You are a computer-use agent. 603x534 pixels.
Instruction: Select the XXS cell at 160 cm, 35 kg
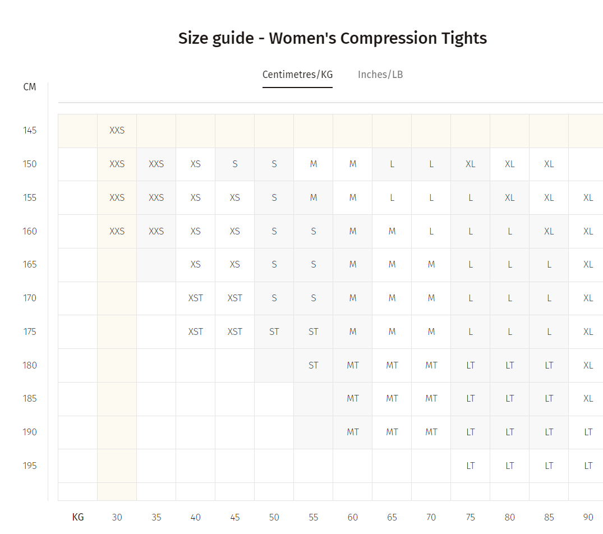156,232
